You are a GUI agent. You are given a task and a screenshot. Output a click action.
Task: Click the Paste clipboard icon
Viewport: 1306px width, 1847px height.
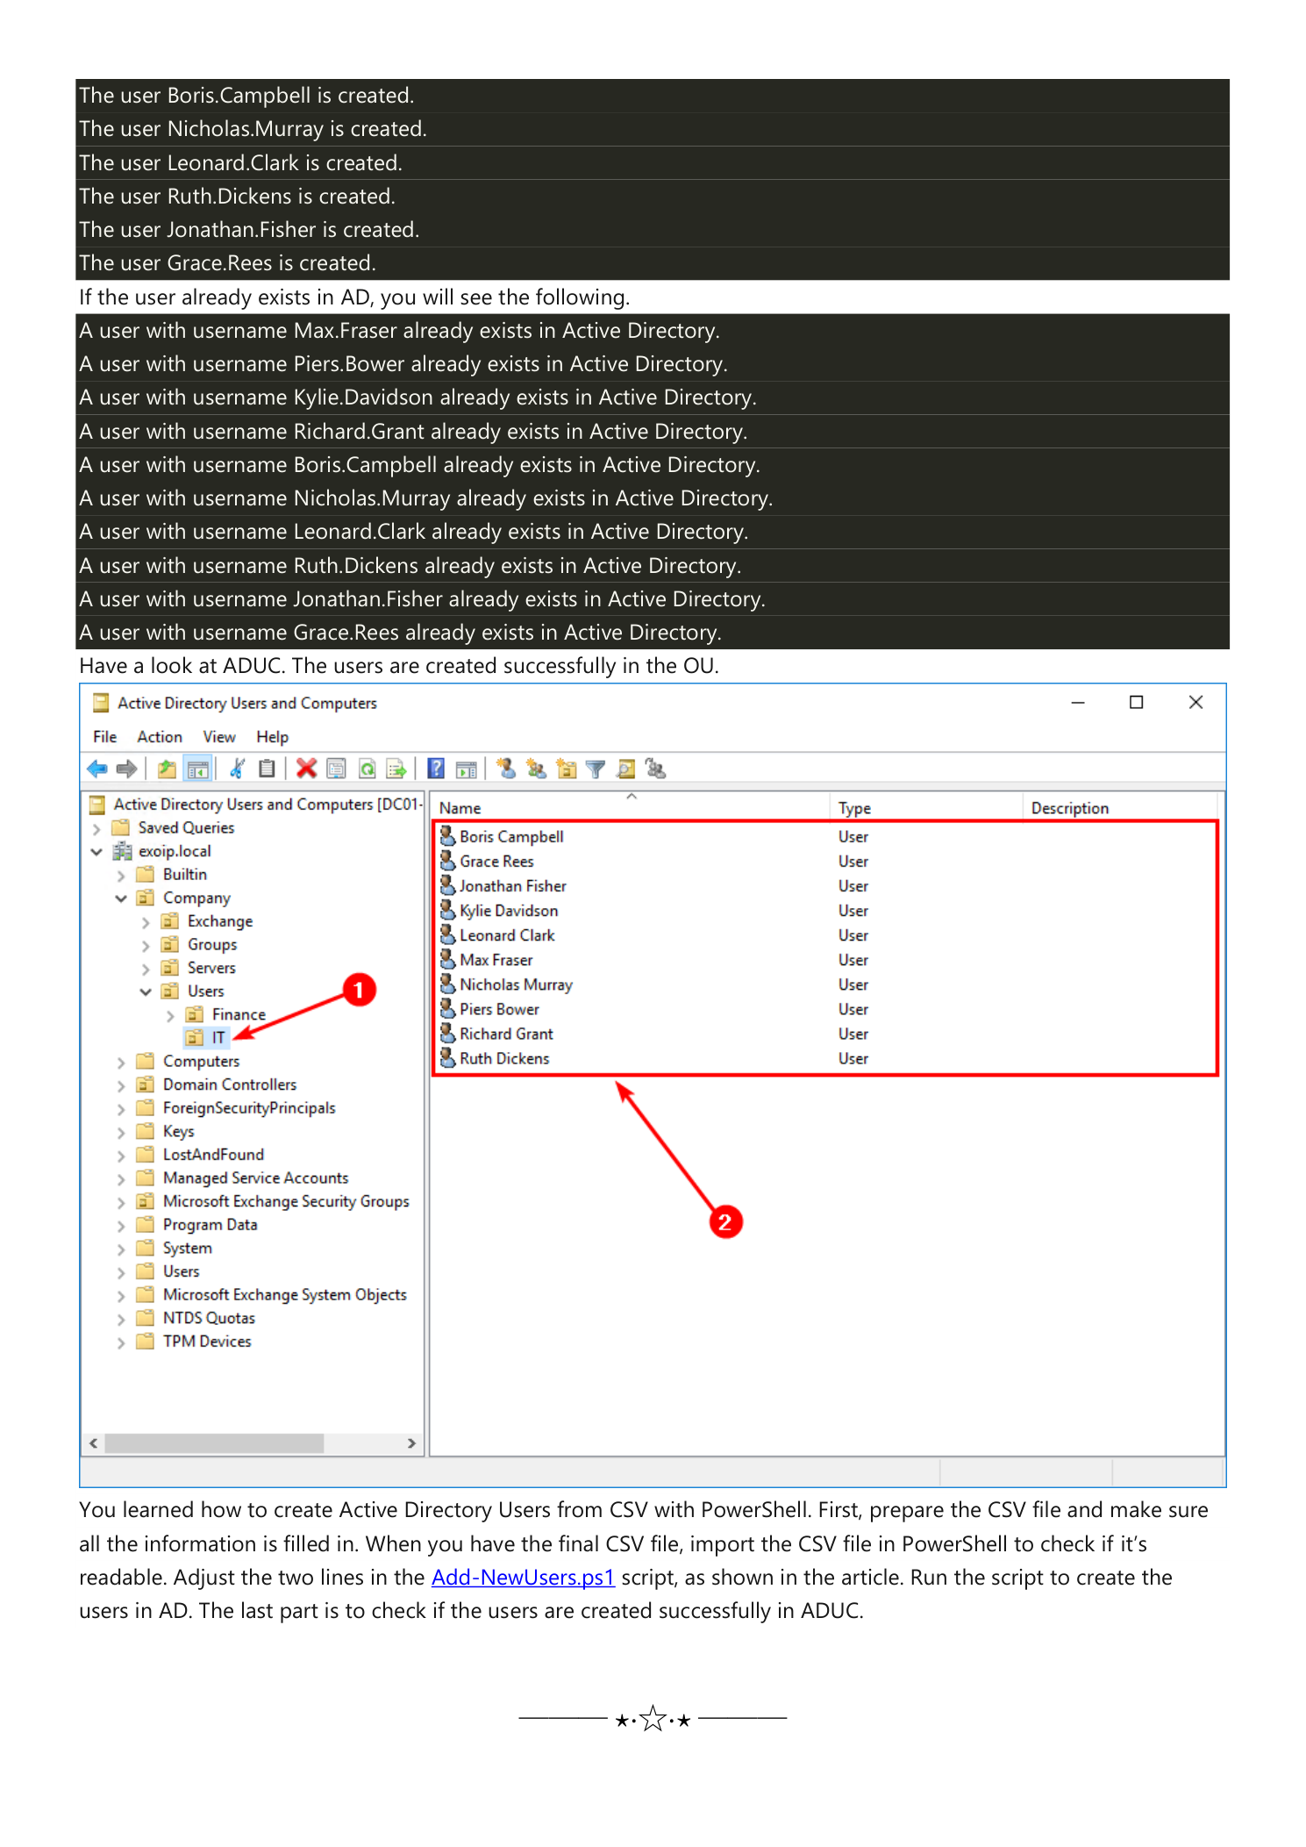(x=267, y=770)
